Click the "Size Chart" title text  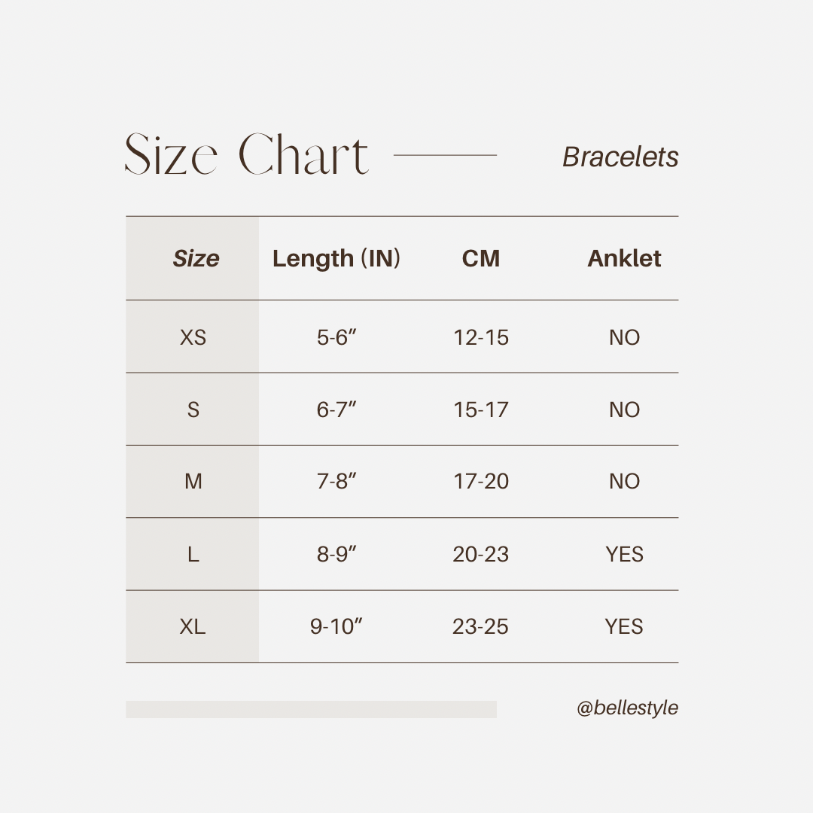(247, 155)
